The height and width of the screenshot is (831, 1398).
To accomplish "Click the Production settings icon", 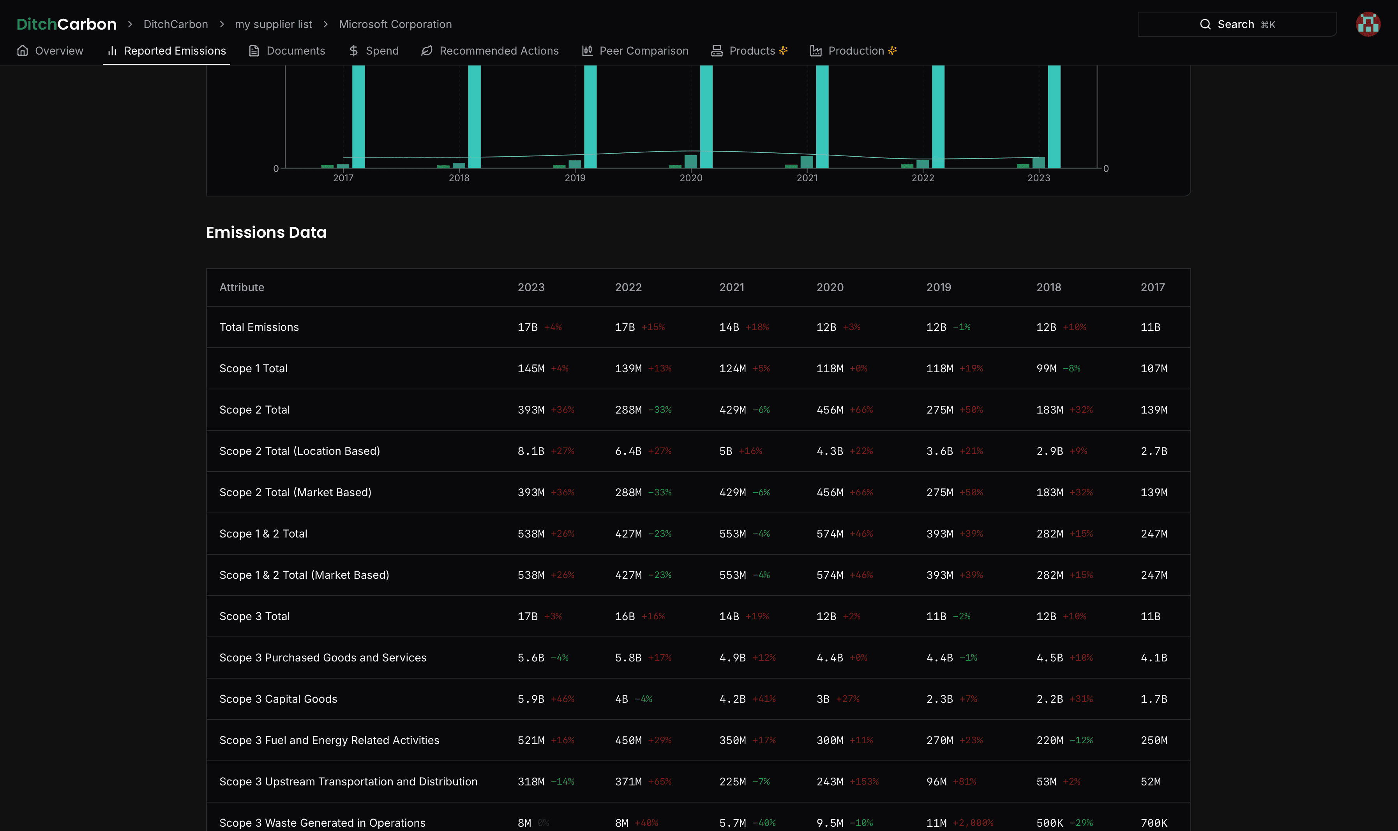I will point(891,50).
